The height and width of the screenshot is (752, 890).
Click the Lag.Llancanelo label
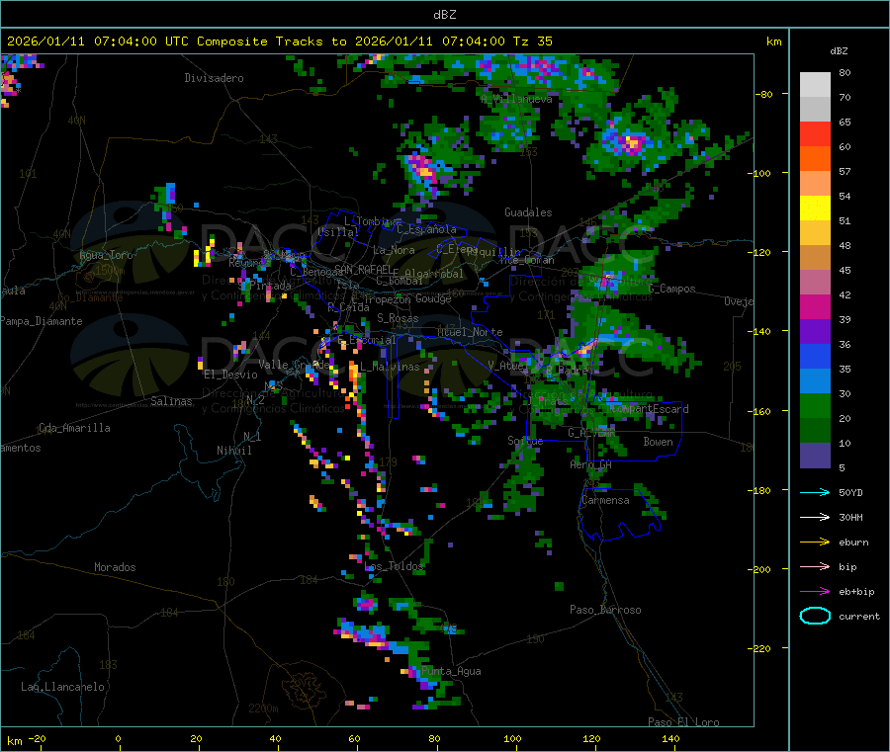[x=62, y=687]
